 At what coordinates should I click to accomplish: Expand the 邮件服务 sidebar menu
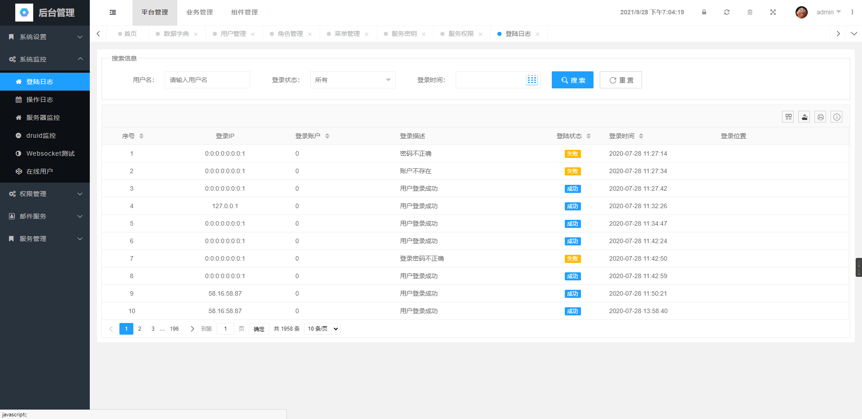[45, 216]
